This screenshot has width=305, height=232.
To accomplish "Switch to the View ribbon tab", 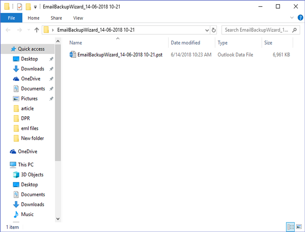I will [78, 18].
